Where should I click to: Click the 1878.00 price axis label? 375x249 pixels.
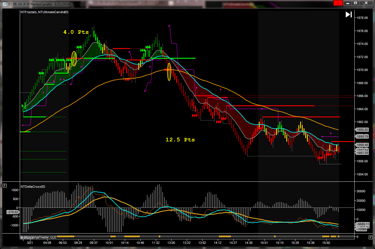(x=362, y=18)
